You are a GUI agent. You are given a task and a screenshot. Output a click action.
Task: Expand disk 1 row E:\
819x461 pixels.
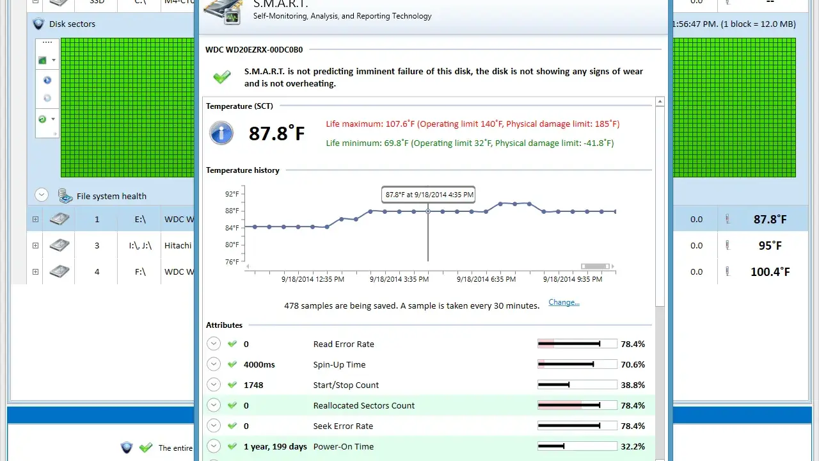(35, 219)
